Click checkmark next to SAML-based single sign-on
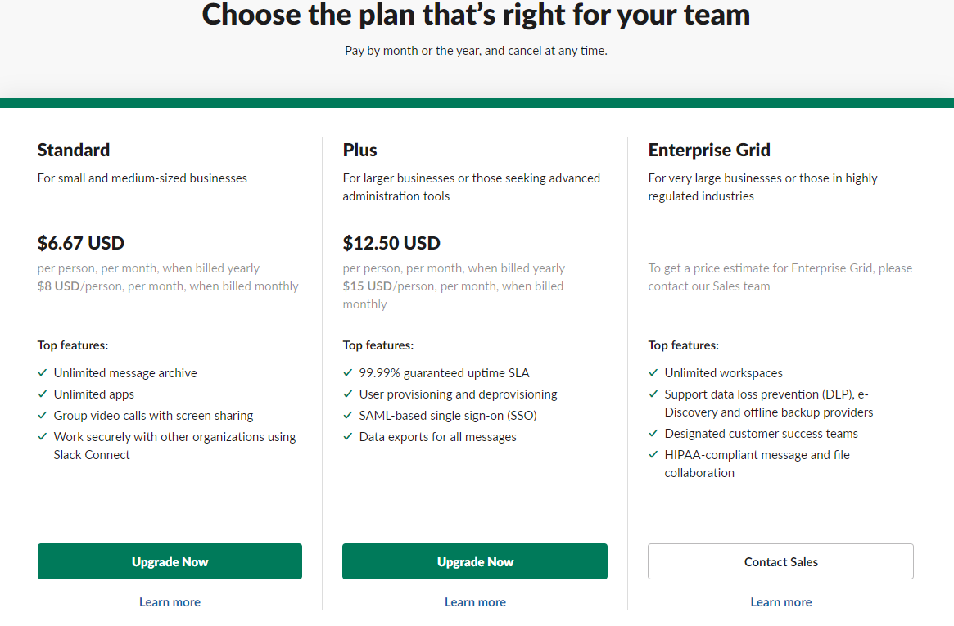 [x=348, y=416]
